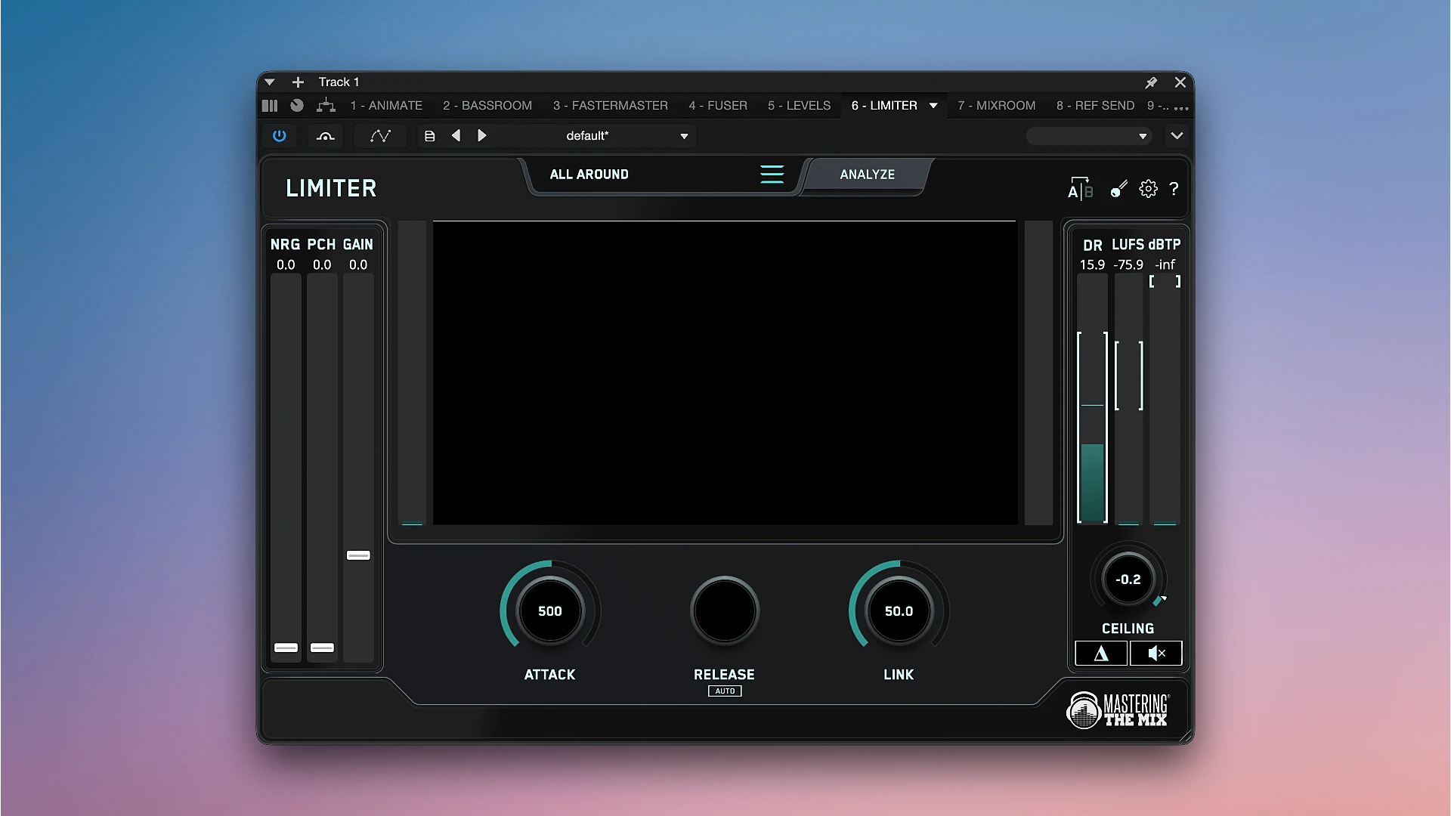This screenshot has width=1451, height=816.
Task: Toggle the delta triangle listen button
Action: pyautogui.click(x=1101, y=654)
